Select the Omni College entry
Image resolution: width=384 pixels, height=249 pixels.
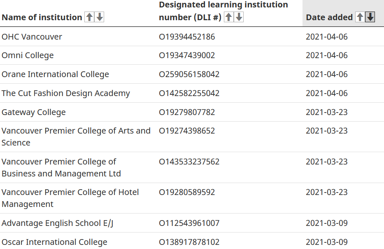28,55
